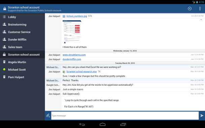Tap the send message arrow icon
Screen dimensions: 205x128
(202, 116)
